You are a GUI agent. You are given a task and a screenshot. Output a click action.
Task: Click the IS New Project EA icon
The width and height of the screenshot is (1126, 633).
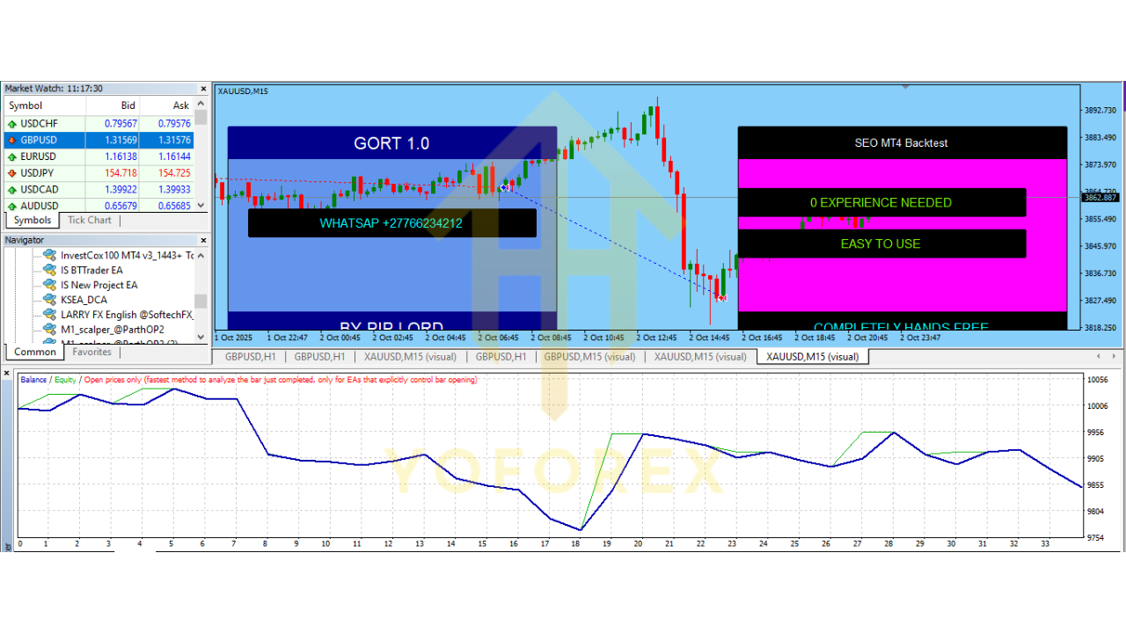click(x=50, y=285)
